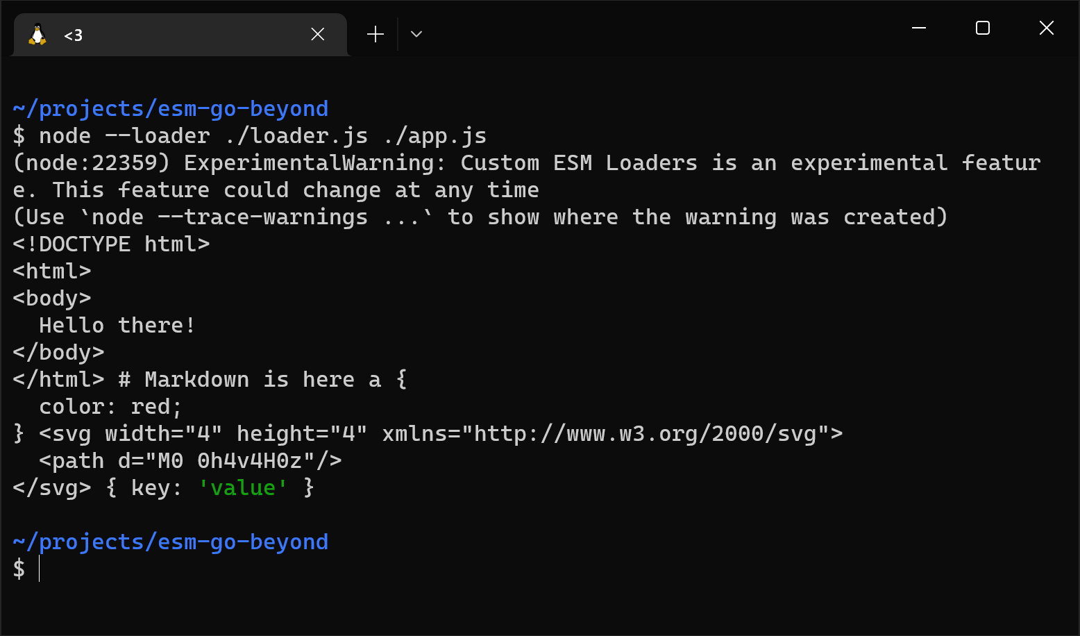
Task: Click the <!DOCTYPE html> line
Action: coord(111,244)
